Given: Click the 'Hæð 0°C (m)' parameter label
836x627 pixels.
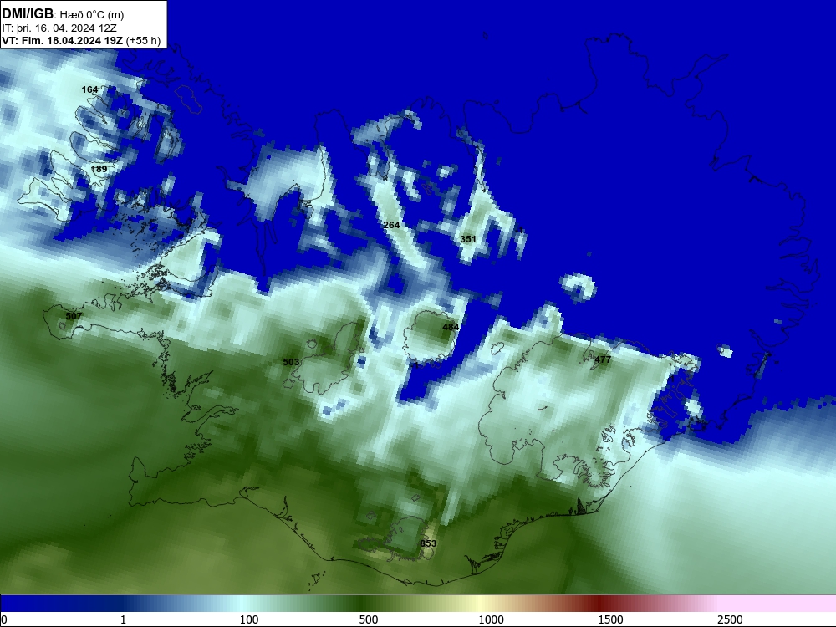Looking at the screenshot, I should [92, 15].
